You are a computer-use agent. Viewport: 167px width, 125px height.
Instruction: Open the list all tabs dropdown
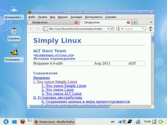[x=151, y=22]
